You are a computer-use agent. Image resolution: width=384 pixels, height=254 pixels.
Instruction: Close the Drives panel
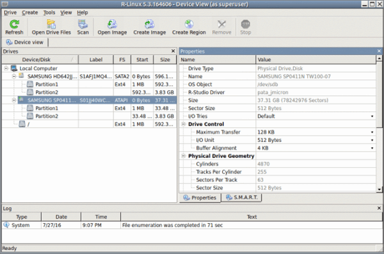(x=173, y=51)
